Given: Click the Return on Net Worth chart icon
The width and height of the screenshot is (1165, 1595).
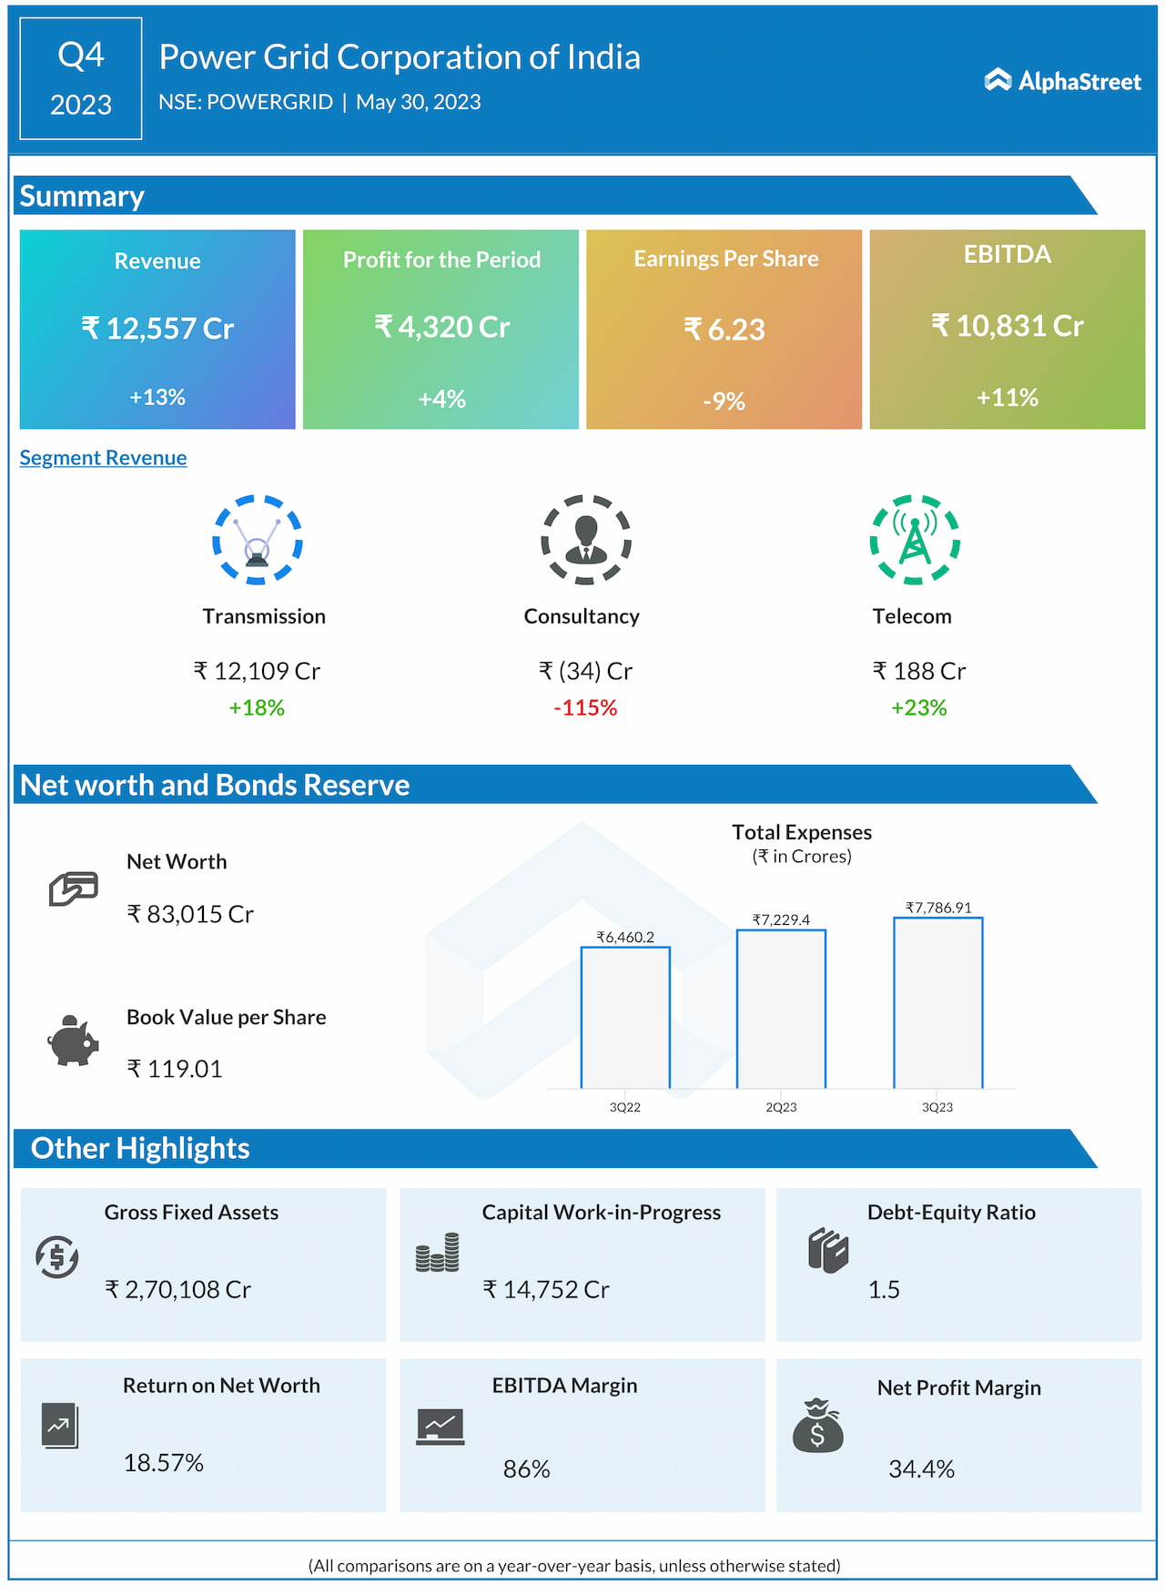Looking at the screenshot, I should 60,1426.
